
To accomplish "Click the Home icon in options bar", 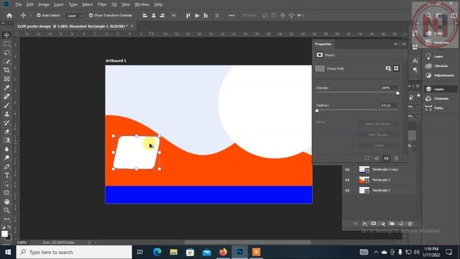I will click(x=9, y=16).
